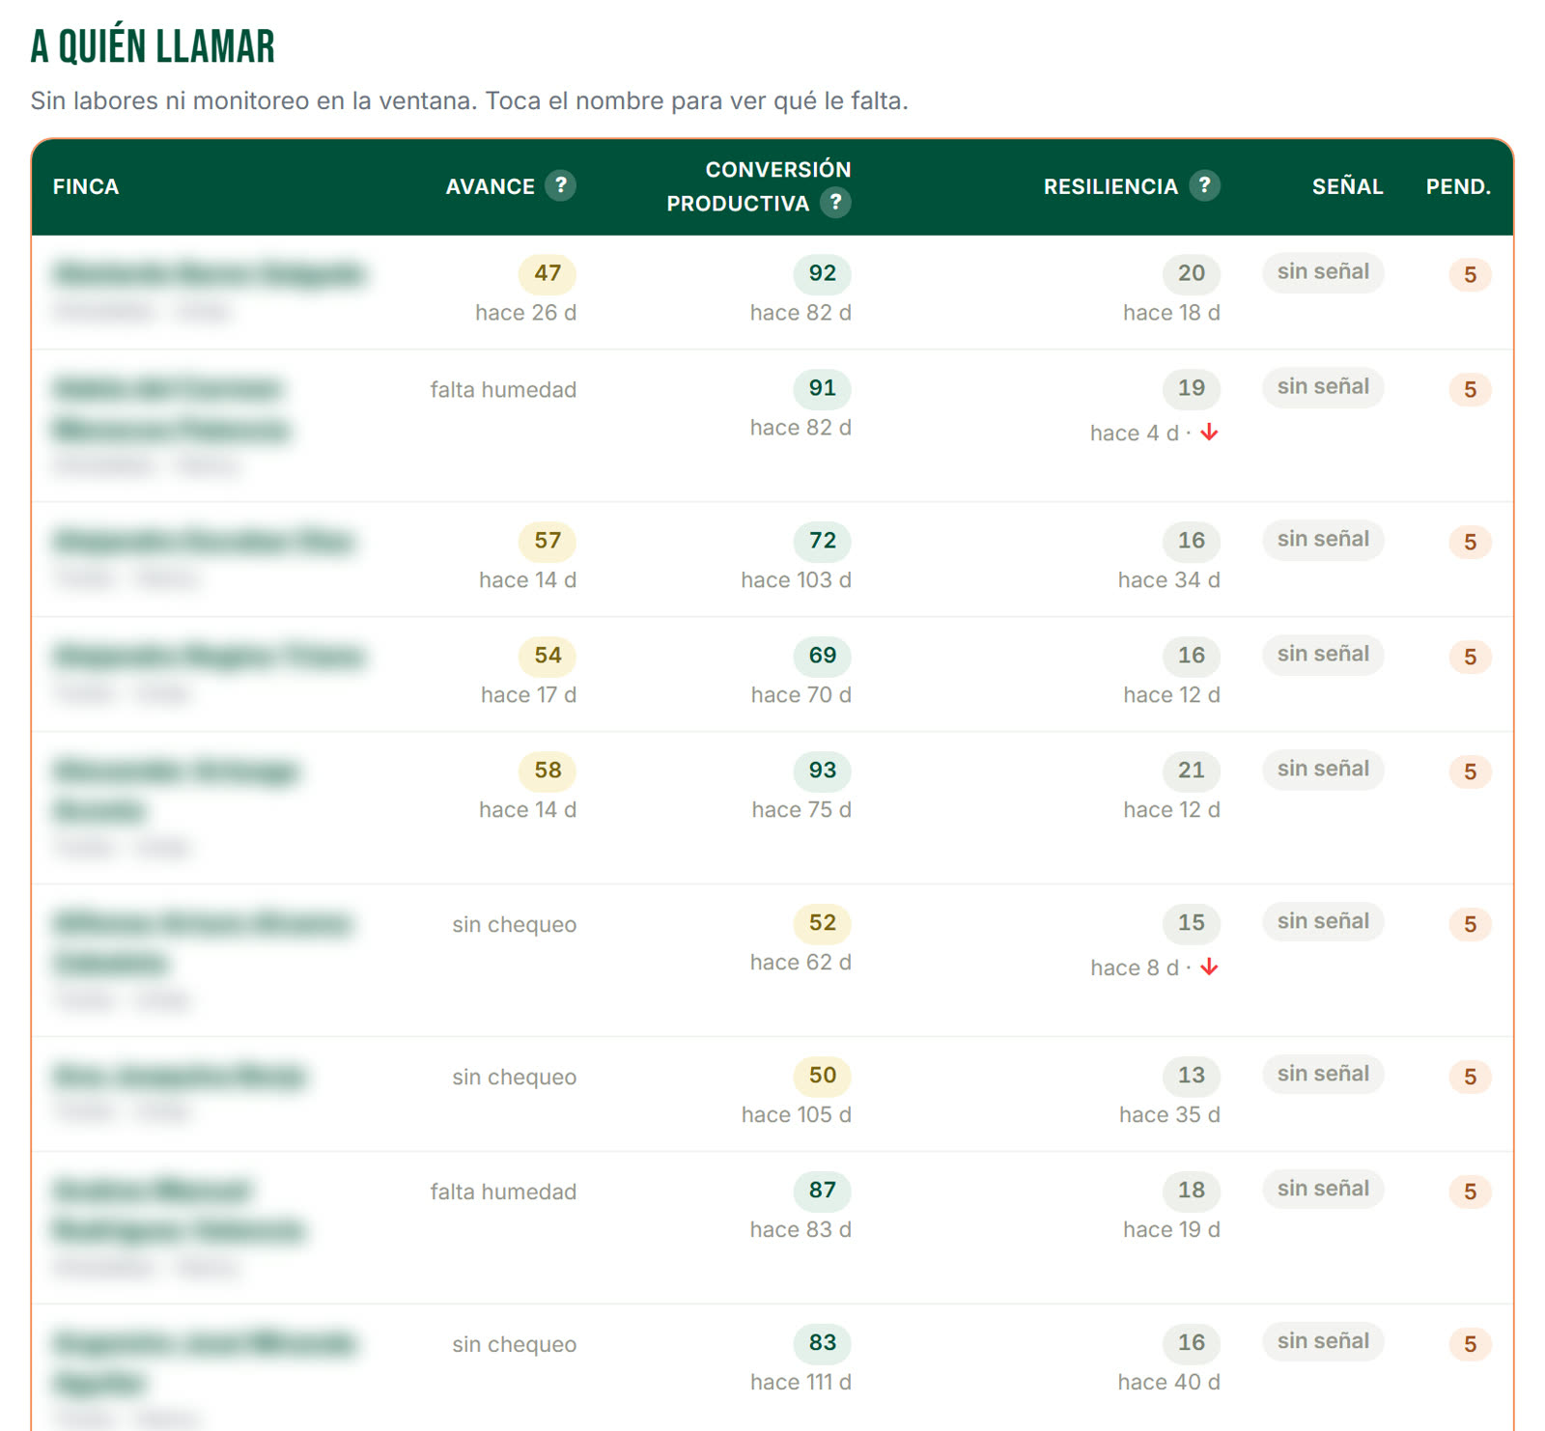
Task: Click the Conversión score badge 92
Action: click(x=823, y=273)
